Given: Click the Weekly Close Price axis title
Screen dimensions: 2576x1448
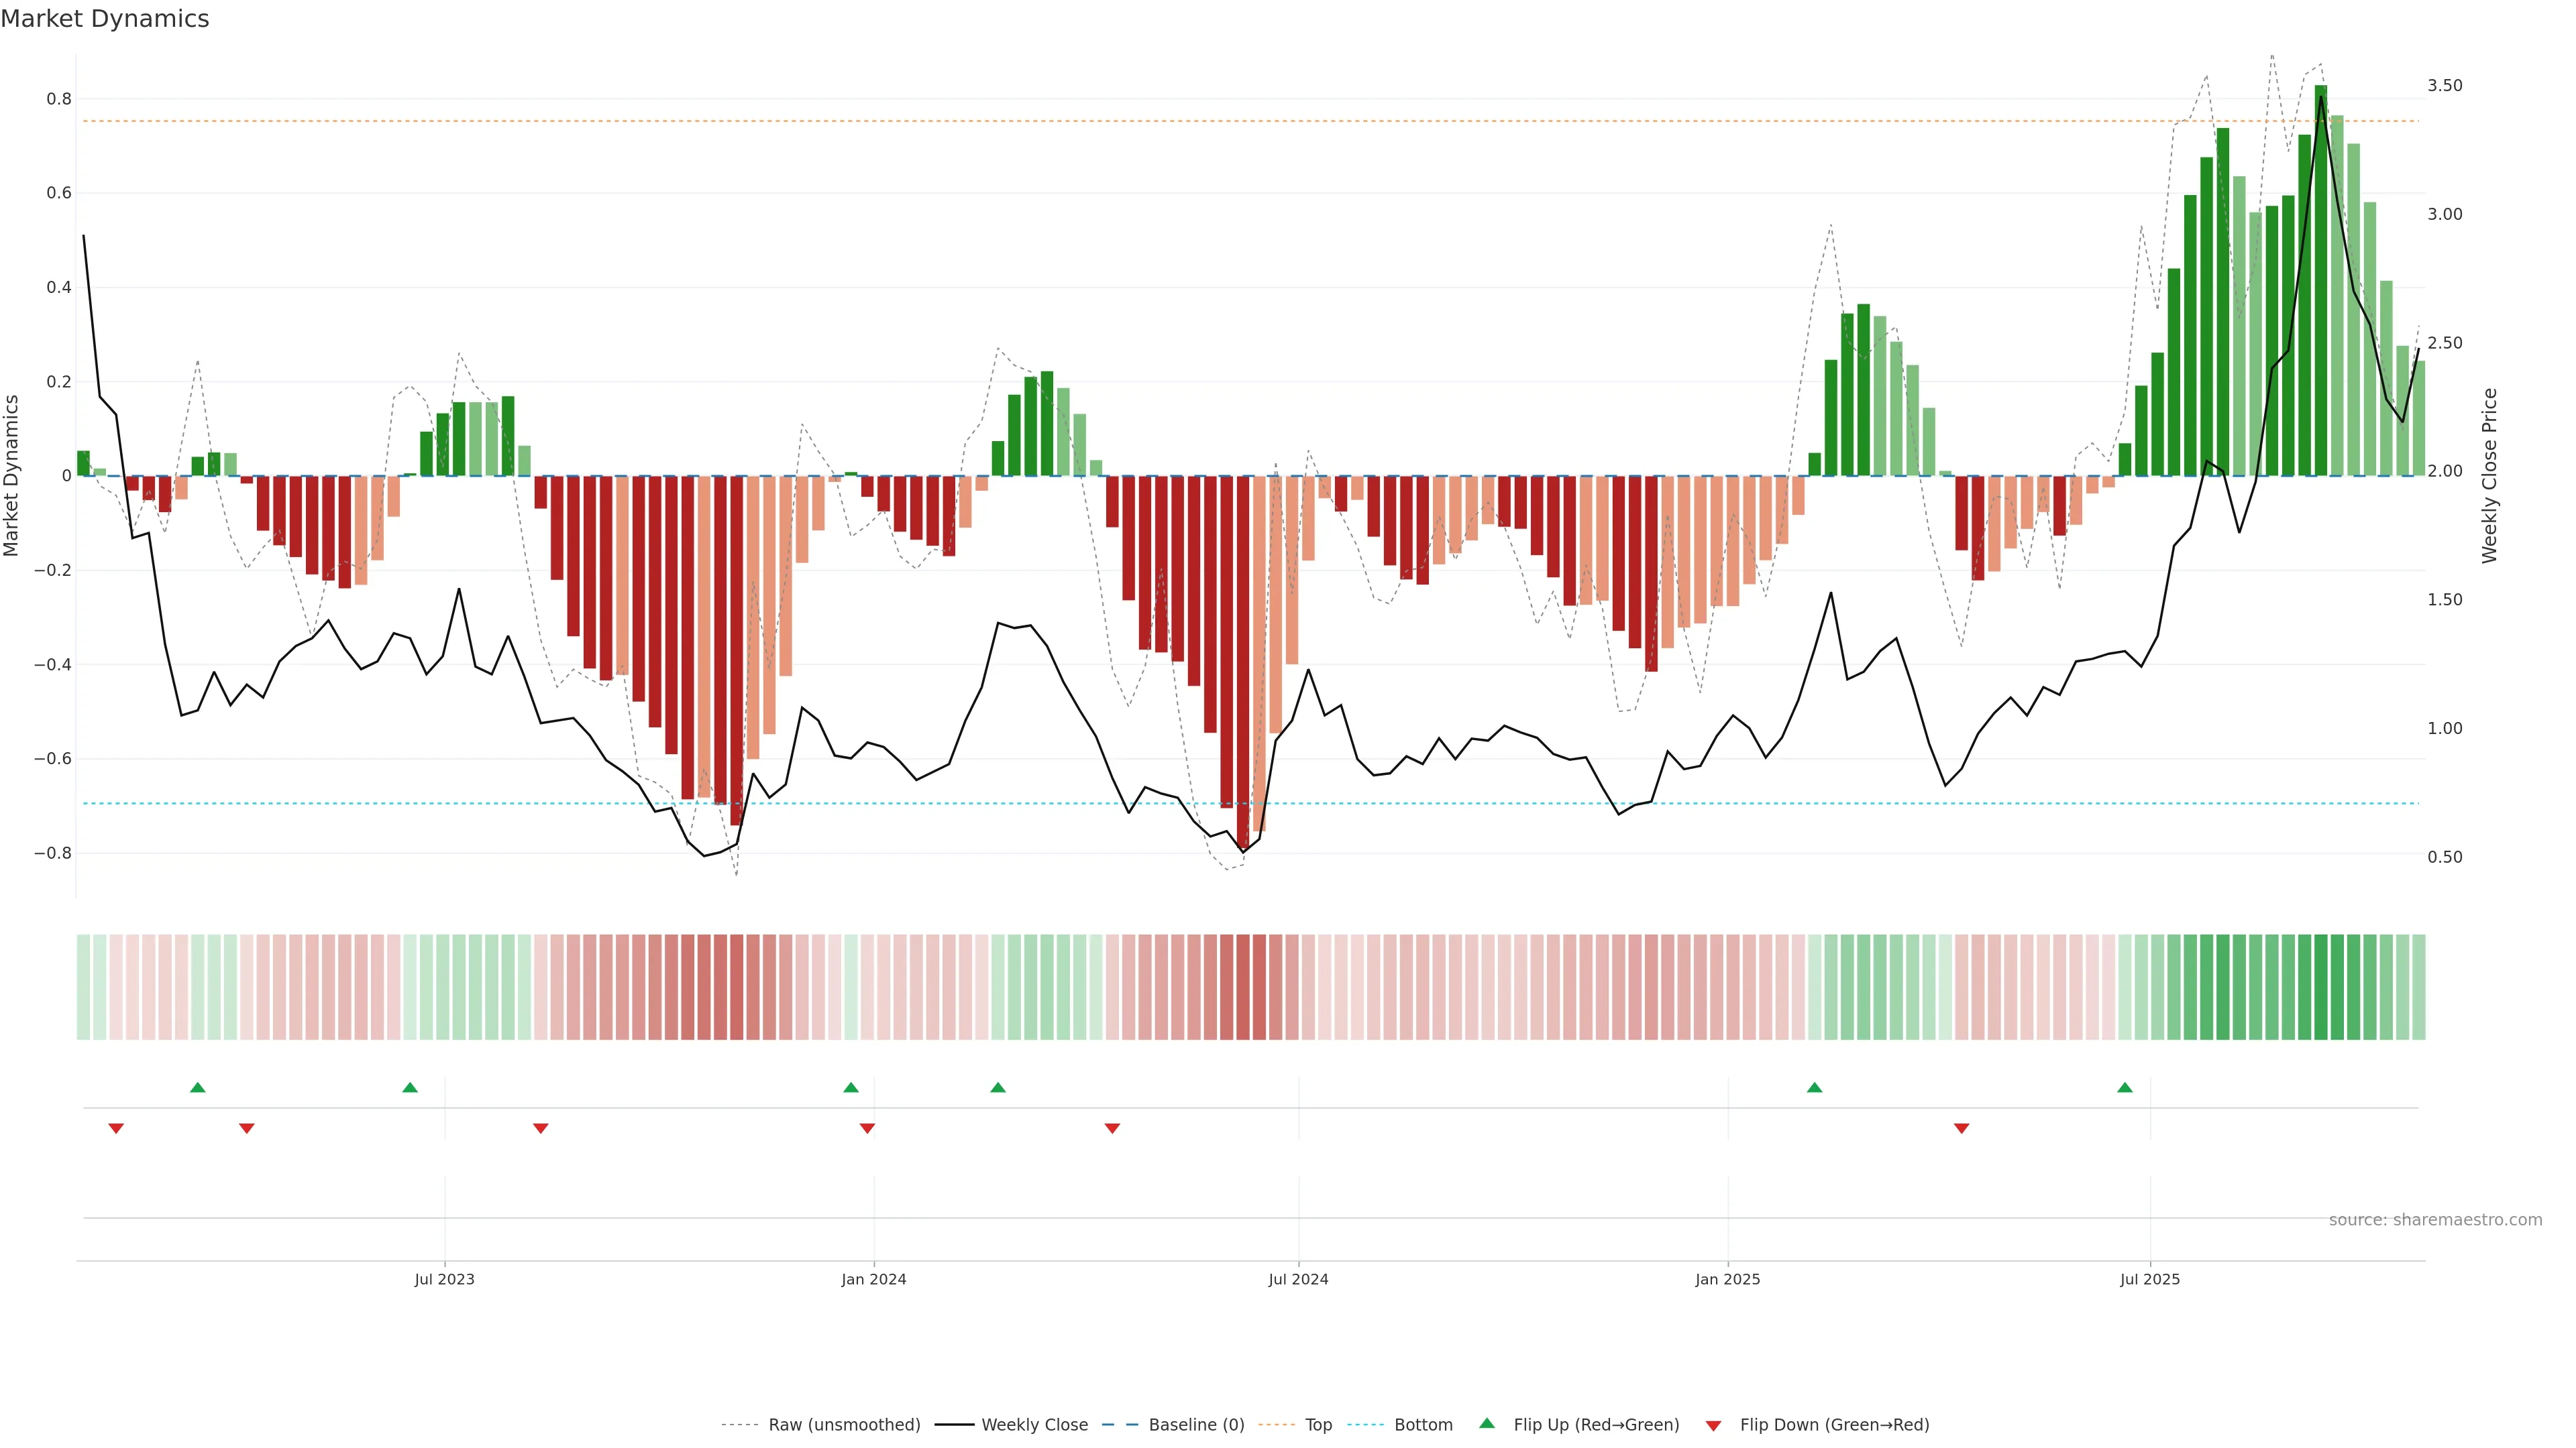Looking at the screenshot, I should pos(2490,476).
